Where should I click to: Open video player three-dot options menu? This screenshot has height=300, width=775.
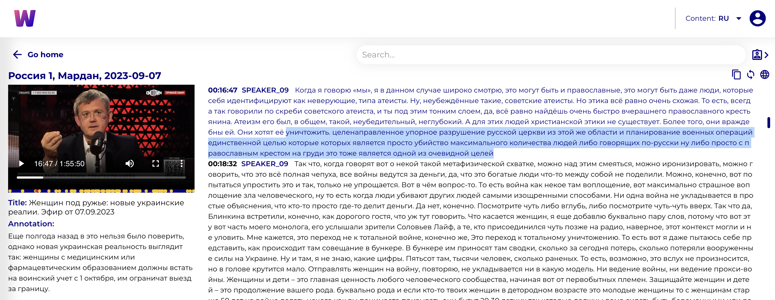(181, 163)
